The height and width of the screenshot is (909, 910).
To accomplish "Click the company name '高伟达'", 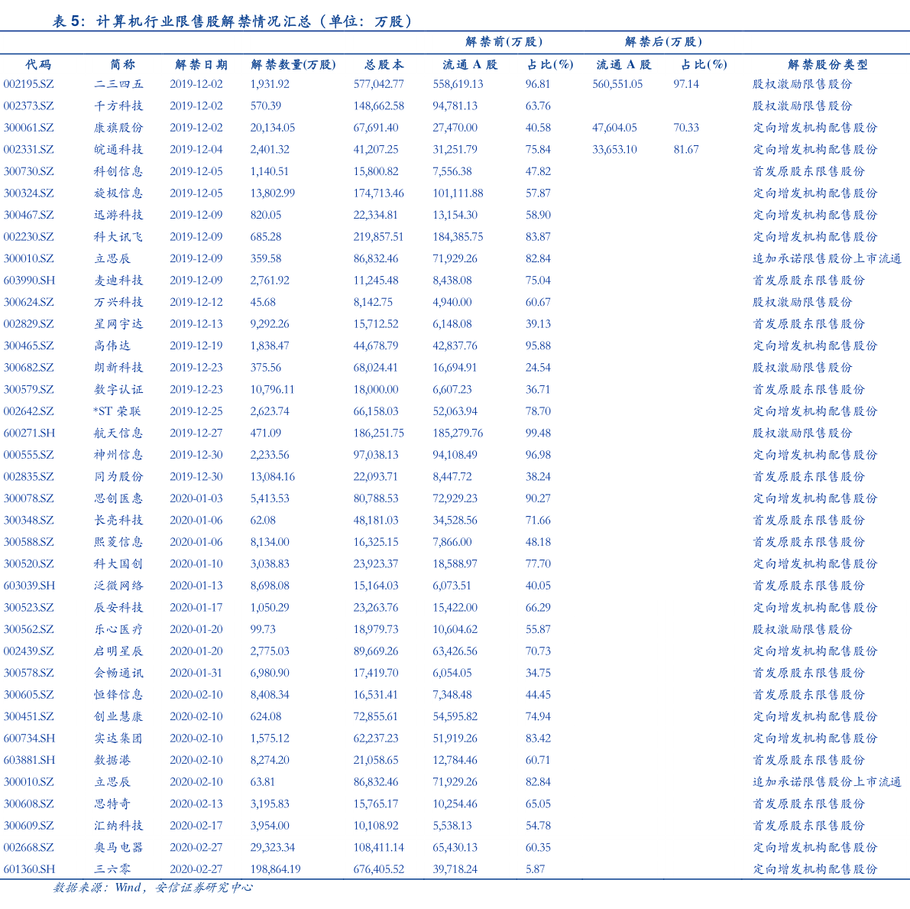I will coord(112,346).
